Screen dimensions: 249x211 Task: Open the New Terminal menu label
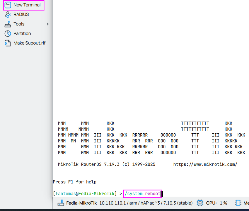coord(27,5)
